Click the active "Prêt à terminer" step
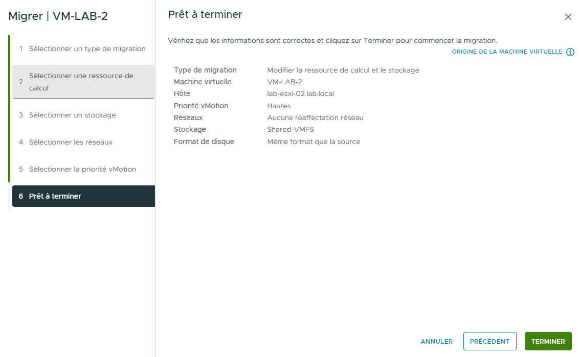Viewport: 580px width, 357px height. pyautogui.click(x=53, y=196)
